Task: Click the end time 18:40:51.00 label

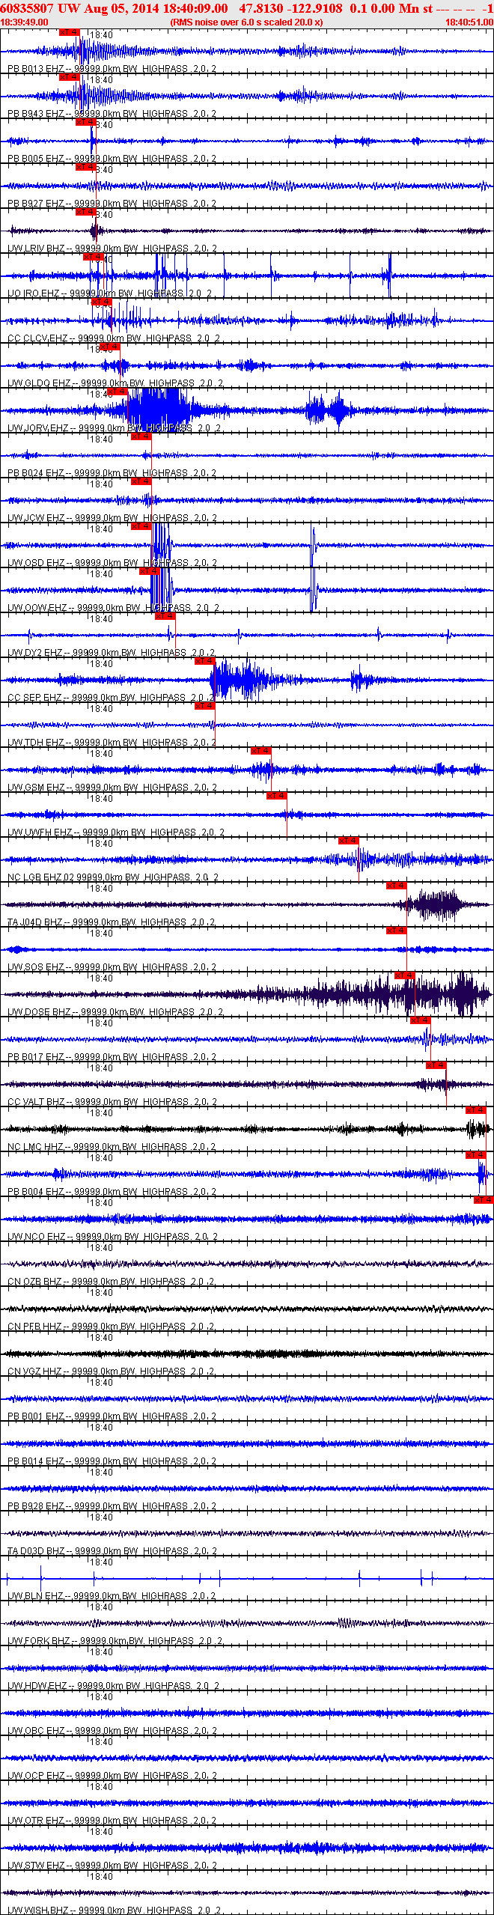Action: 469,22
